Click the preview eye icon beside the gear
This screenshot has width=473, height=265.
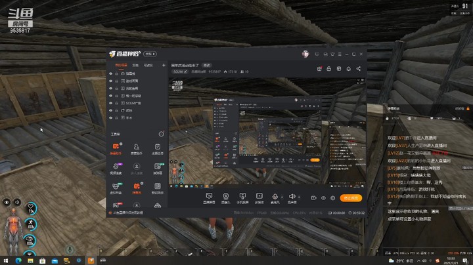[323, 198]
